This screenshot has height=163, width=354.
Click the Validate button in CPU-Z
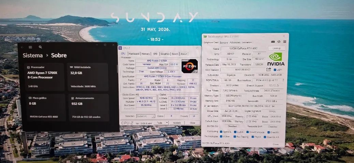177,123
